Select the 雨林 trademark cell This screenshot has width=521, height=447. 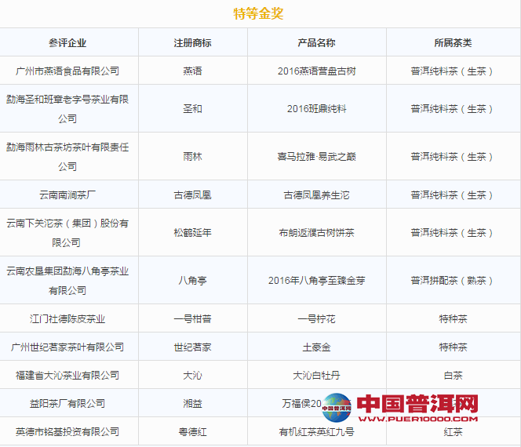[193, 156]
